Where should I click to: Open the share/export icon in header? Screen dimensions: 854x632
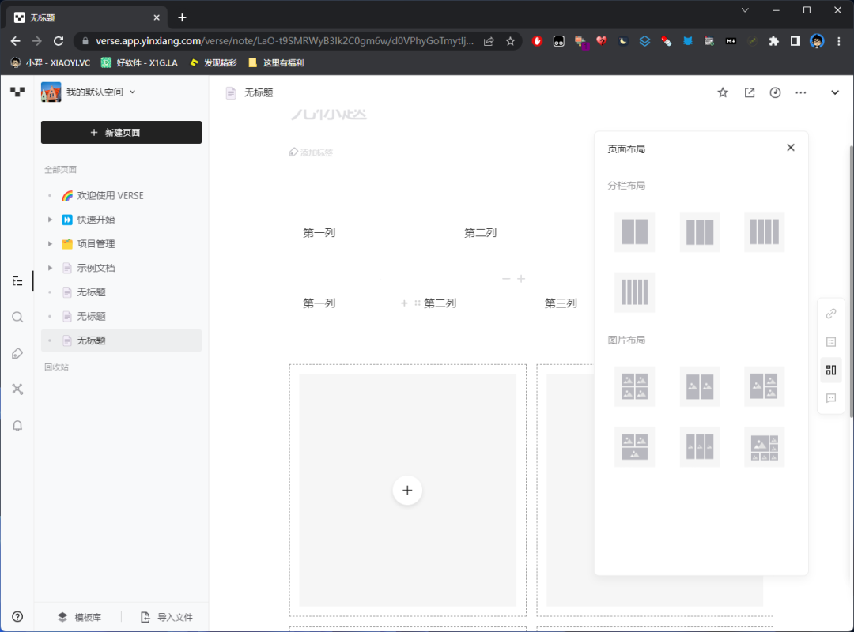pos(750,92)
